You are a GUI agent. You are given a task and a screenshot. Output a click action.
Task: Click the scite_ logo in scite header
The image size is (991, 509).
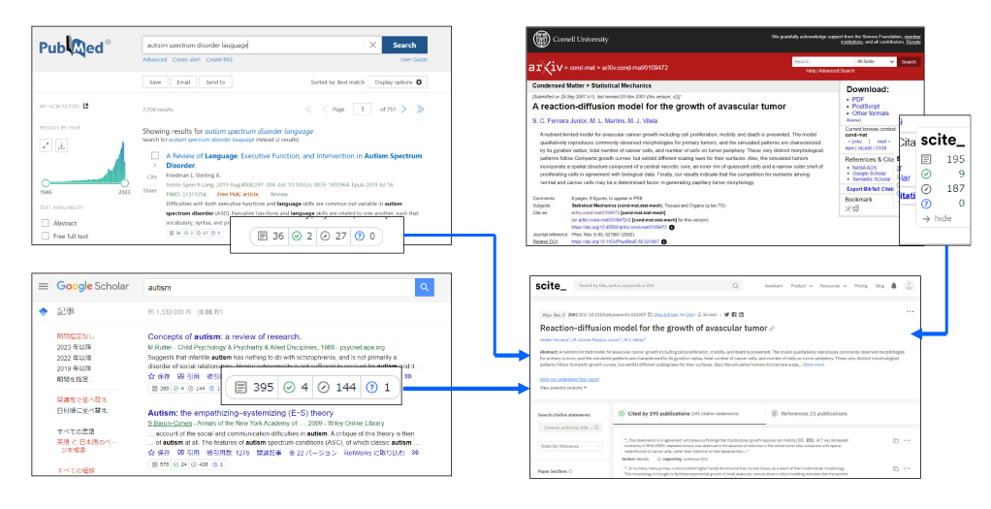(551, 286)
